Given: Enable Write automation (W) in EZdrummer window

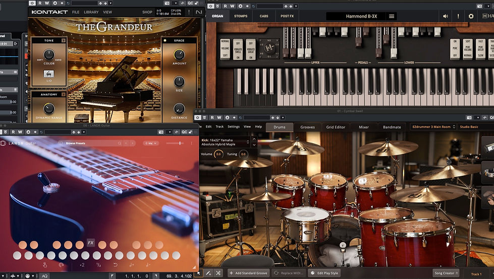Looking at the screenshot, I should pyautogui.click(x=219, y=117).
